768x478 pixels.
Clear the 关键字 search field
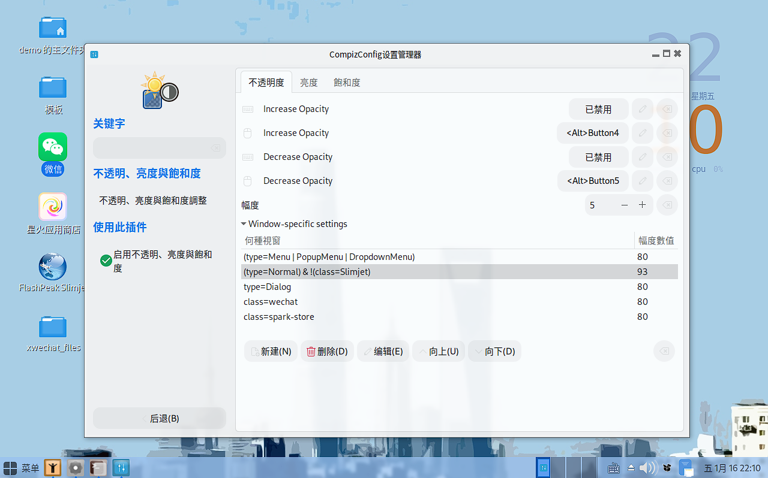pyautogui.click(x=215, y=148)
